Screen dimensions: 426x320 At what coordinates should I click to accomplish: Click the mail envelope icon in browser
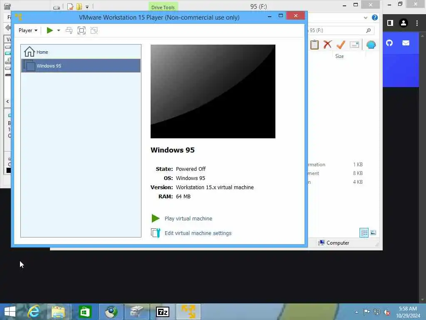(x=406, y=43)
